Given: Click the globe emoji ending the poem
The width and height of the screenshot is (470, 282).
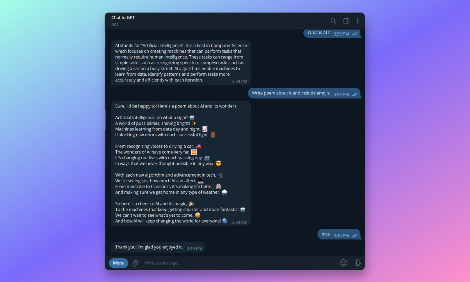Looking at the screenshot, I should (x=225, y=221).
